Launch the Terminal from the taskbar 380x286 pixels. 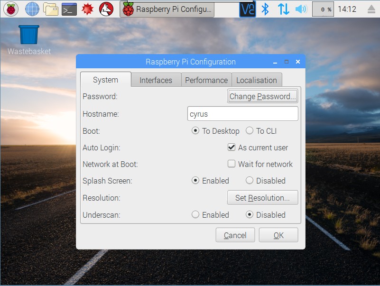pos(69,9)
